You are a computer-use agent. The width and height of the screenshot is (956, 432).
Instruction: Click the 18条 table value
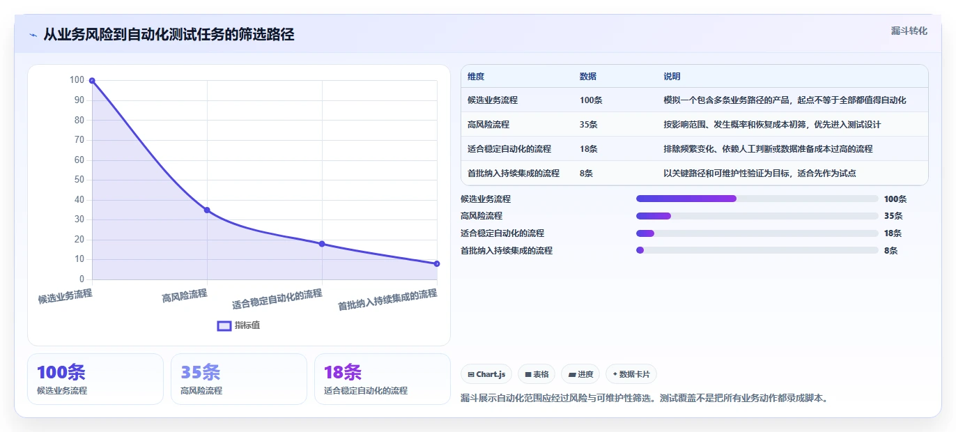tap(589, 149)
